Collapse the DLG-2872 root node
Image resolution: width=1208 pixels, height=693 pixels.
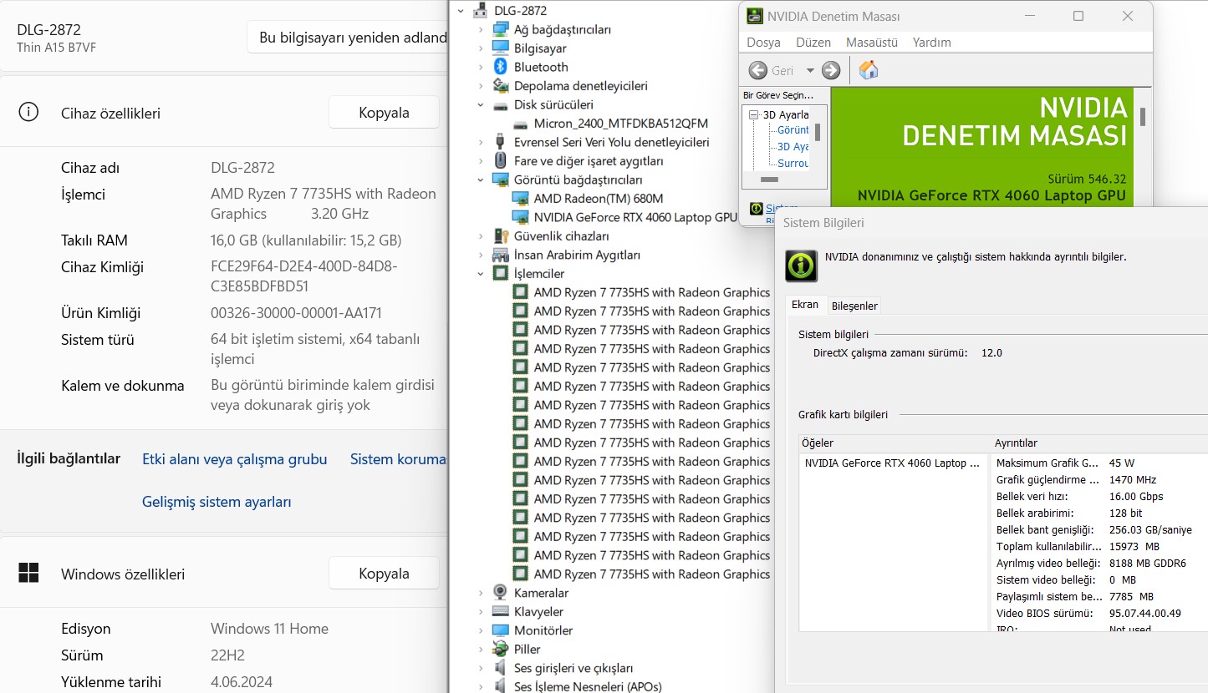(x=461, y=11)
